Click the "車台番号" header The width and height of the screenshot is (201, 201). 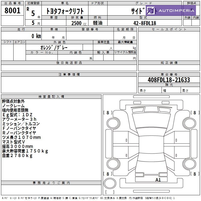coord(169,74)
